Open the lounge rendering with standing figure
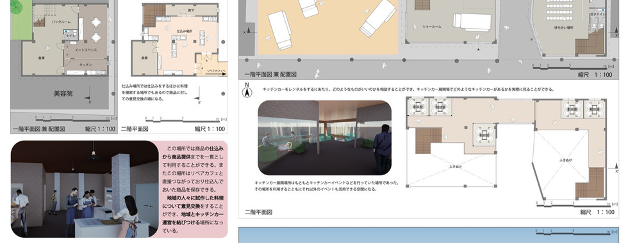 point(324,138)
